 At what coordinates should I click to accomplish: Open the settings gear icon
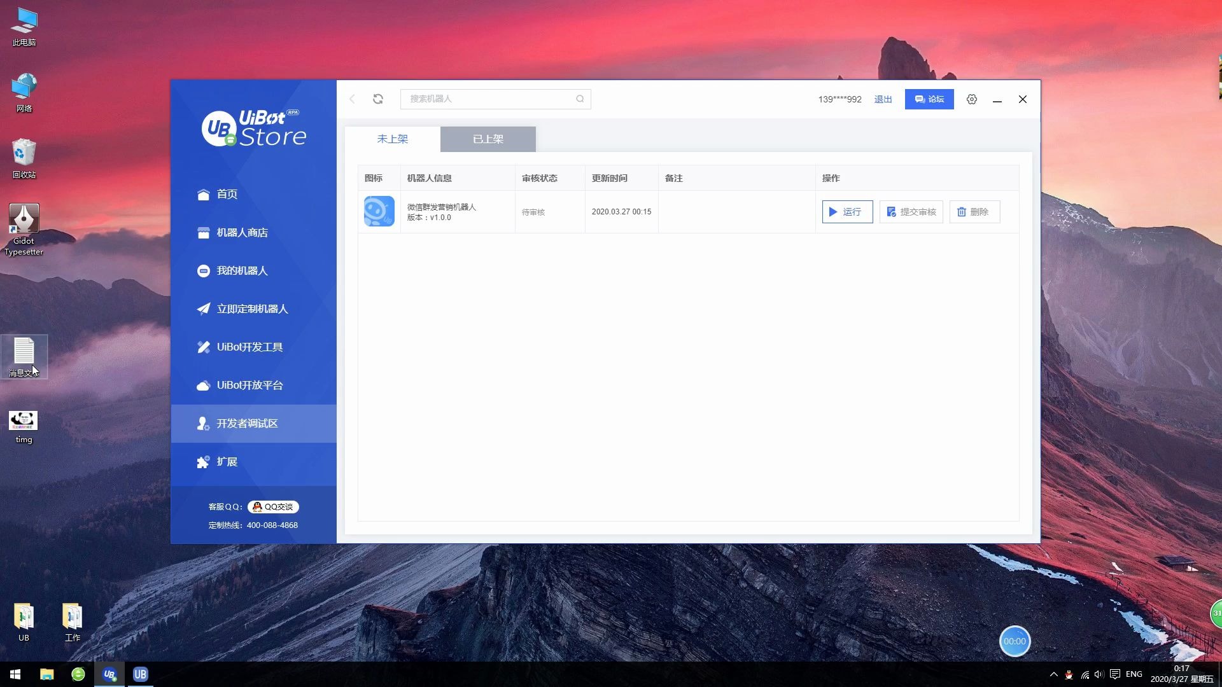coord(971,99)
